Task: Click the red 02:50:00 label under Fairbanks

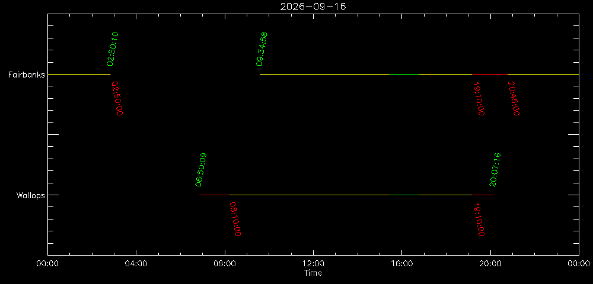Action: click(117, 98)
